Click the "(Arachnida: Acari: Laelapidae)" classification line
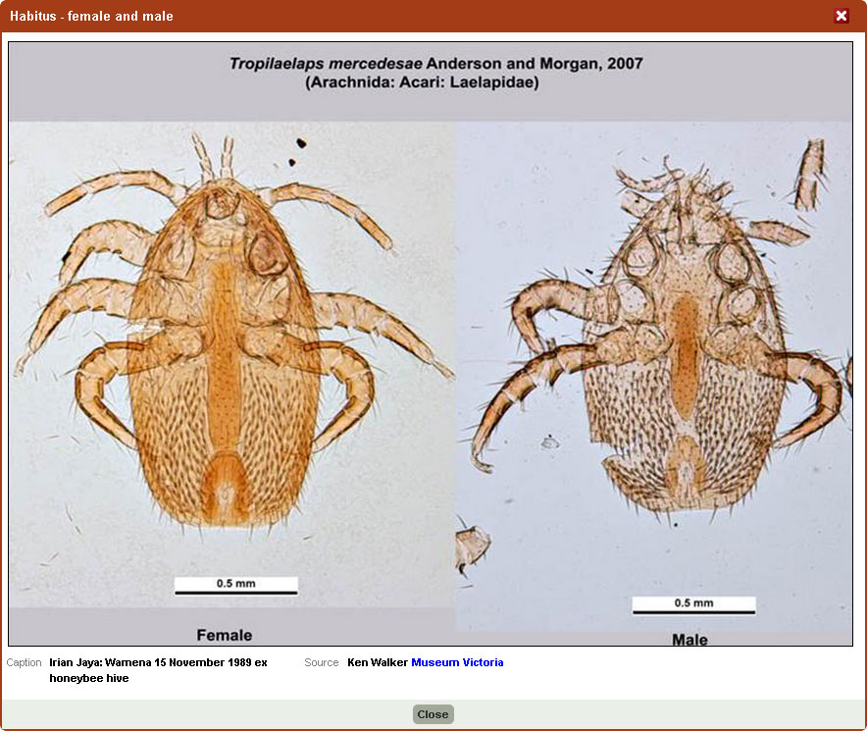Image resolution: width=867 pixels, height=731 pixels. (422, 83)
